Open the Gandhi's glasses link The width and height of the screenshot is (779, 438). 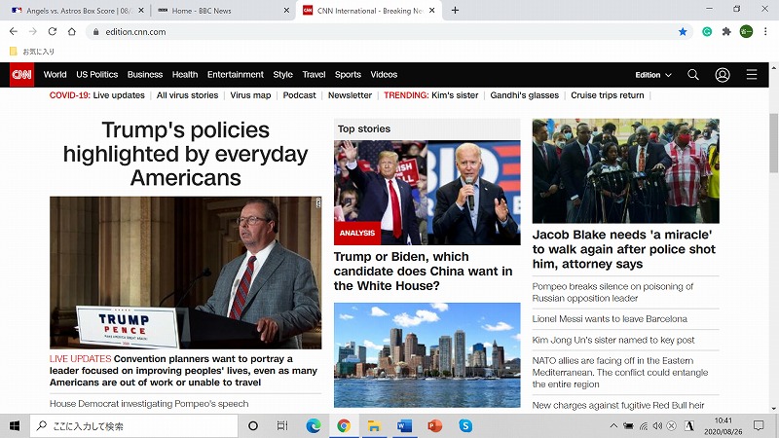524,95
